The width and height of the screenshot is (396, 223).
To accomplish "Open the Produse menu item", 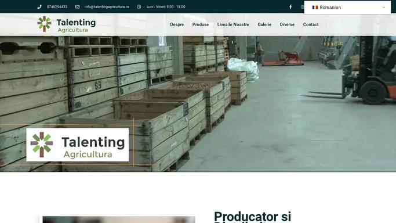I will 201,24.
